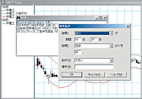Screen dimensions: 142x99
Task: Click the ヘルプ(H) button
Action: pyautogui.click(x=116, y=75)
